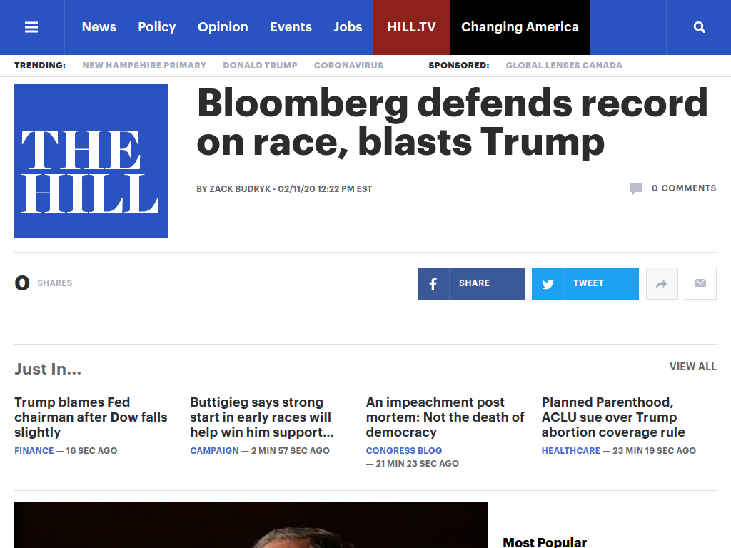Click the Just In... heading
The height and width of the screenshot is (548, 731).
click(x=48, y=369)
